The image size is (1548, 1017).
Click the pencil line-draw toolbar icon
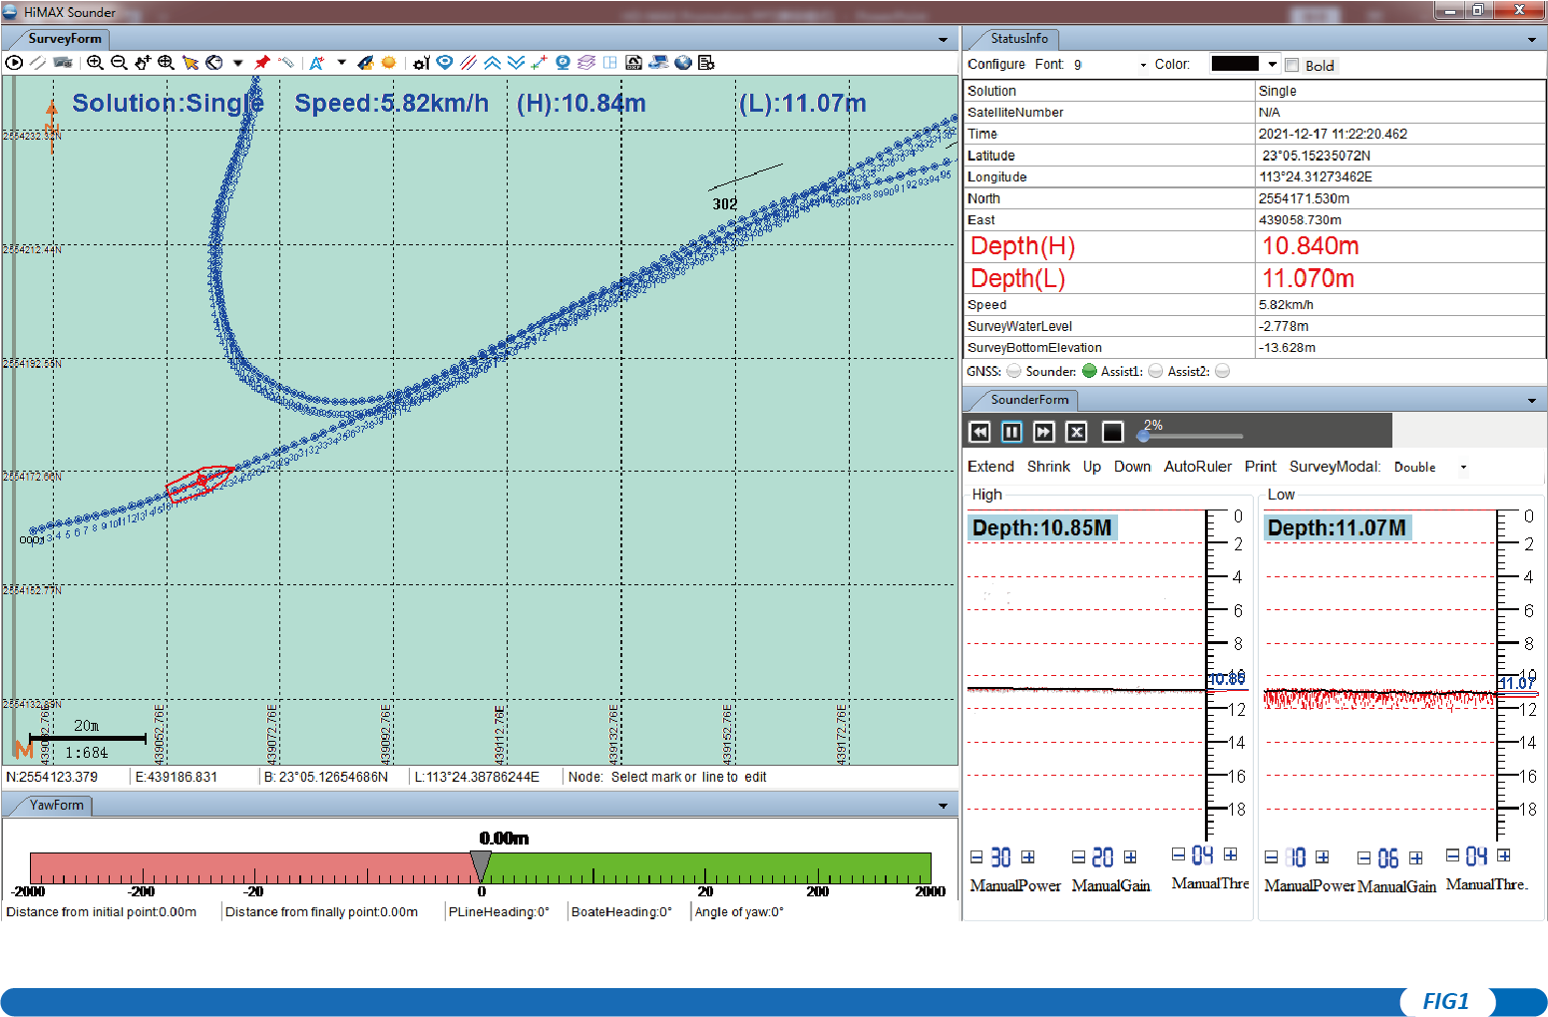[38, 62]
